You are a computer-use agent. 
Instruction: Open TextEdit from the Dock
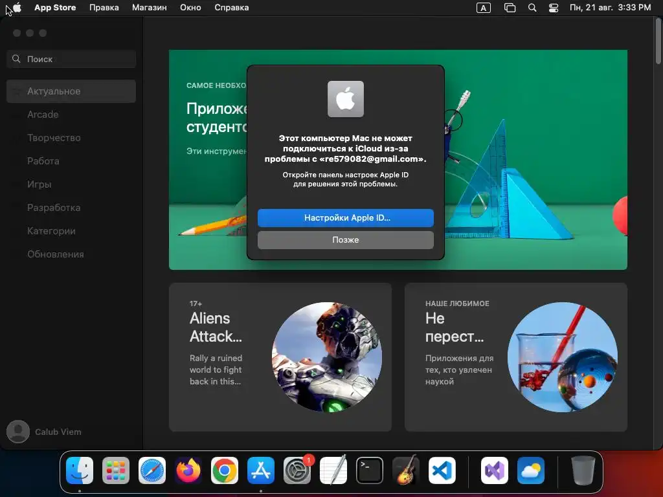click(333, 470)
